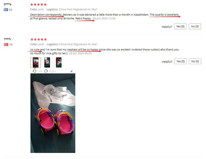Viewport: 206px width, 159px height.
Task: Click the 03 Jun 2020 12:46 timestamp
Action: click(104, 18)
